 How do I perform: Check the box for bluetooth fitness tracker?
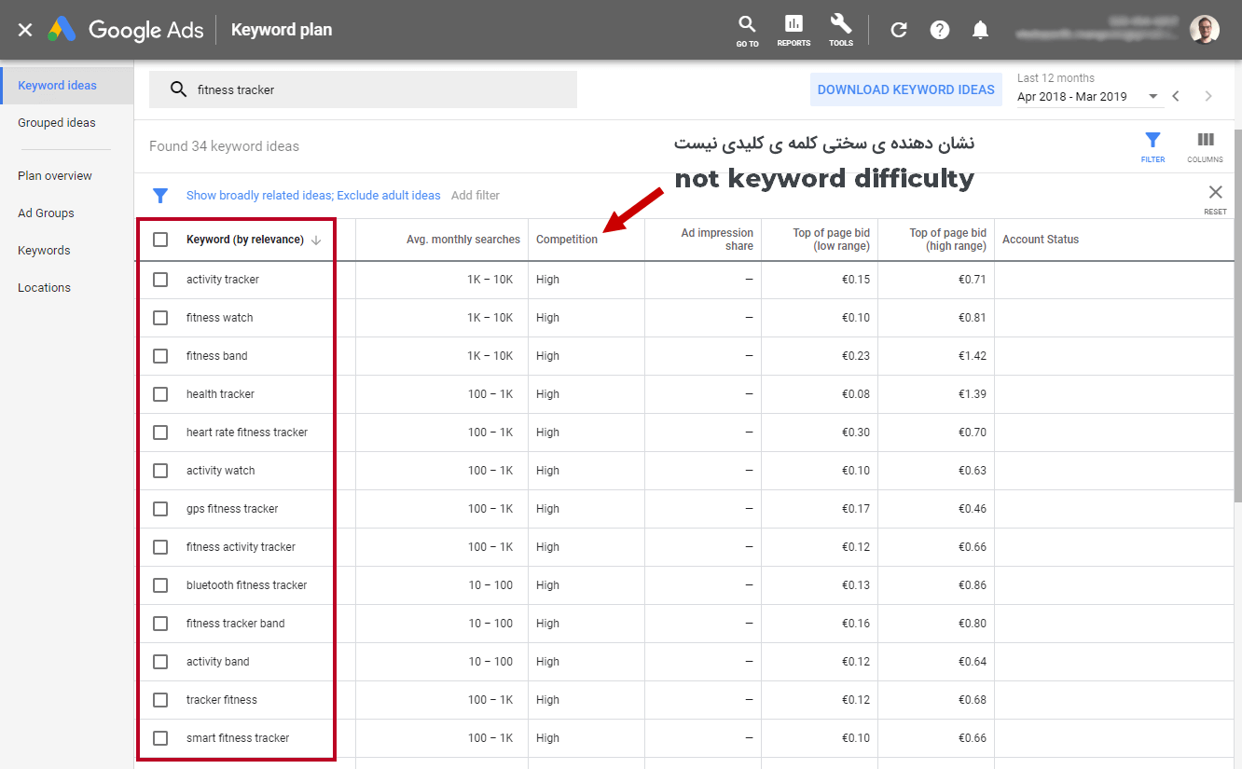160,585
